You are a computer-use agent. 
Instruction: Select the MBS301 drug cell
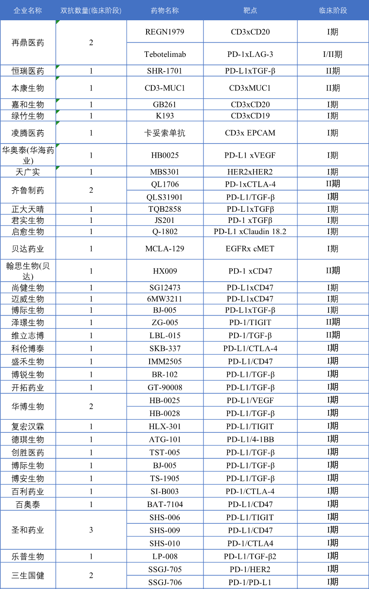[x=165, y=172]
